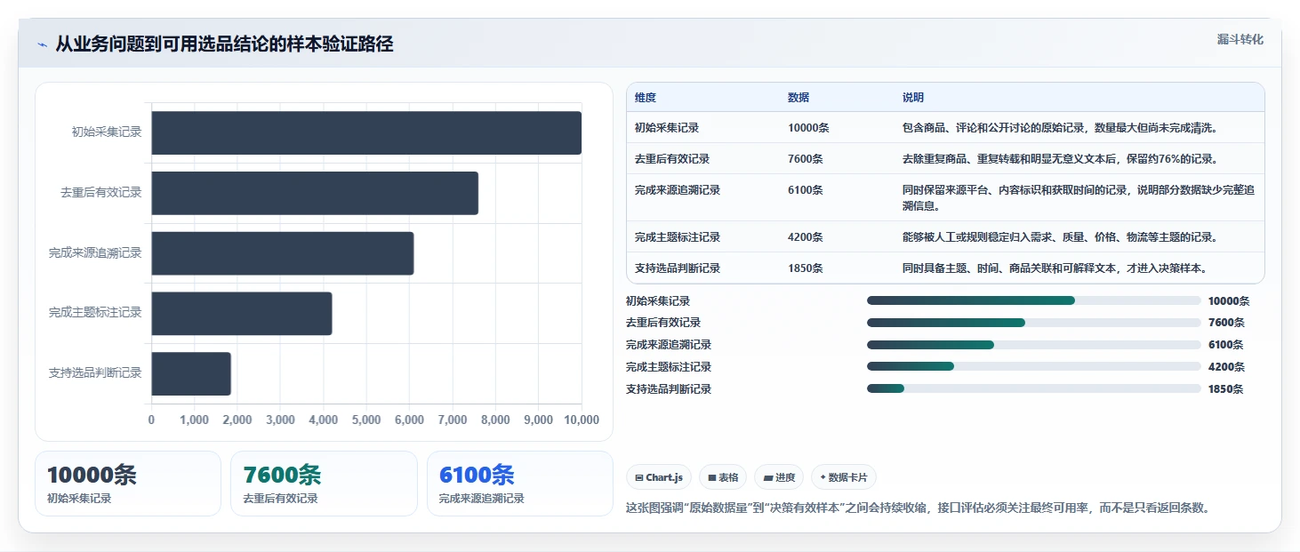The image size is (1300, 552).
Task: Open the 6100条 完成来源追溯记录 summary card
Action: pos(520,484)
